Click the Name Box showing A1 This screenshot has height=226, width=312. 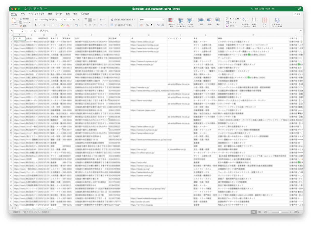tap(16, 31)
